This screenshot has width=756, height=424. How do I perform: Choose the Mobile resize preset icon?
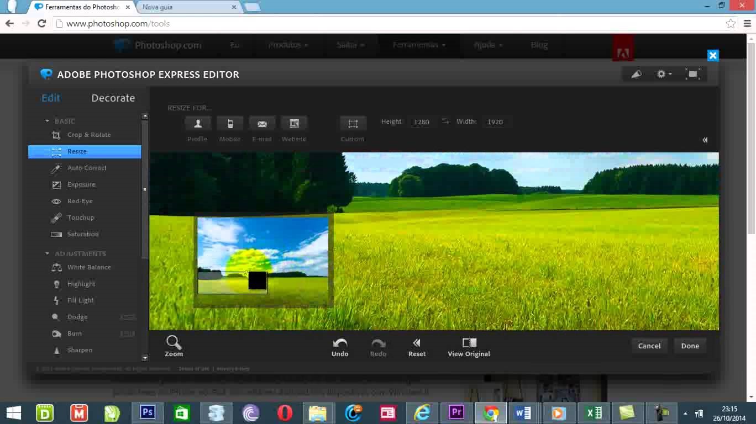(230, 124)
